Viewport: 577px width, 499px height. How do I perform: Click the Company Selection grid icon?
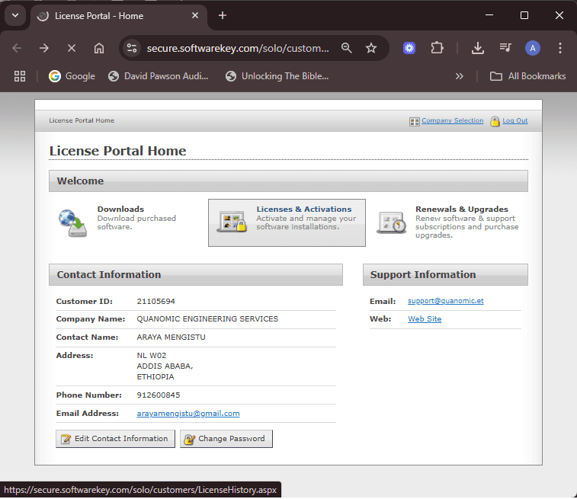coord(415,121)
